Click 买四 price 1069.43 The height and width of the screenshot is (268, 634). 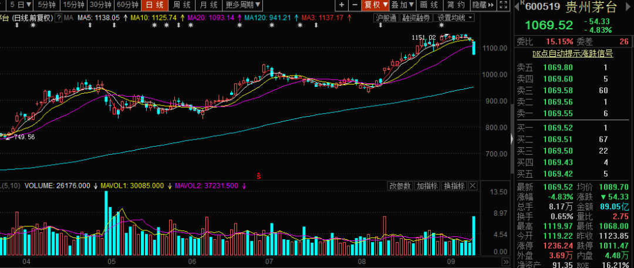[558, 162]
